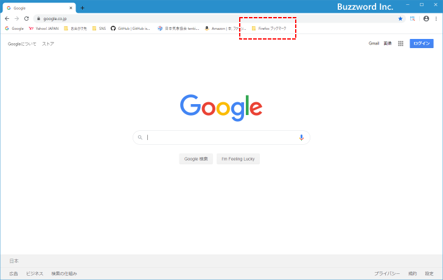Click the blue ログイン button
The image size is (443, 280).
[x=422, y=43]
